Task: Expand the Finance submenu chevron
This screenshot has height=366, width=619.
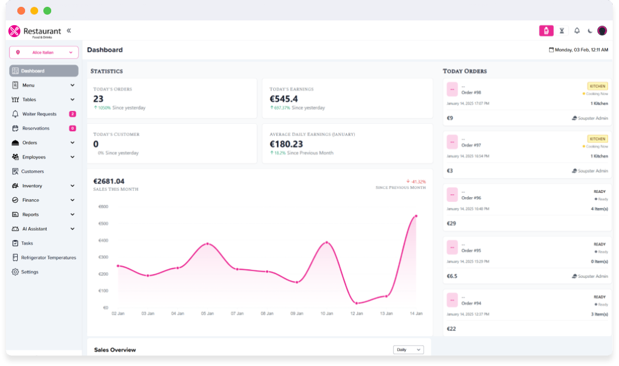Action: [x=72, y=200]
